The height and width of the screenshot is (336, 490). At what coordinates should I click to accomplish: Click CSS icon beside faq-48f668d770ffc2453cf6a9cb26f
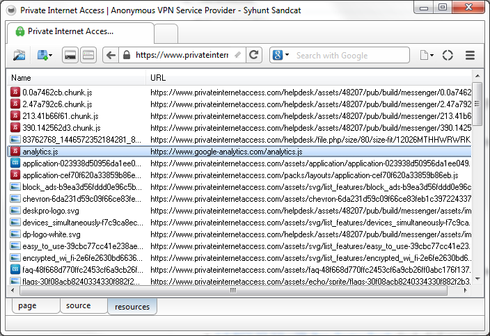15,269
